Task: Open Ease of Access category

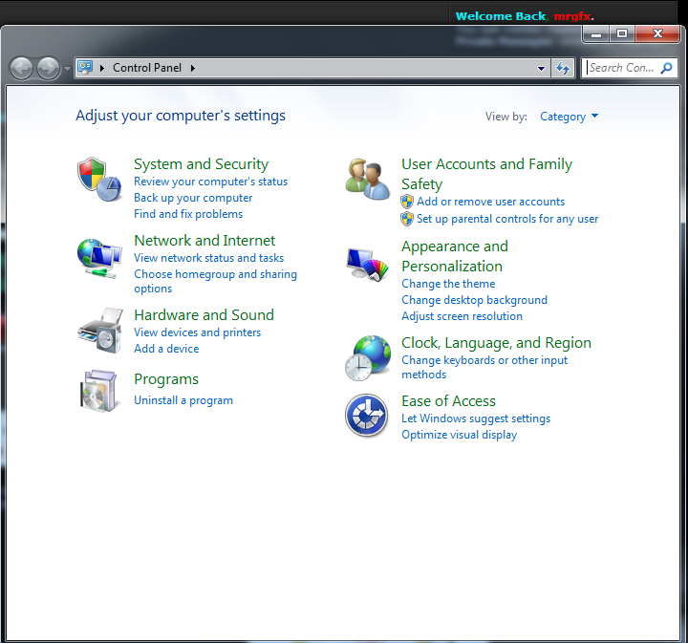Action: click(x=448, y=401)
